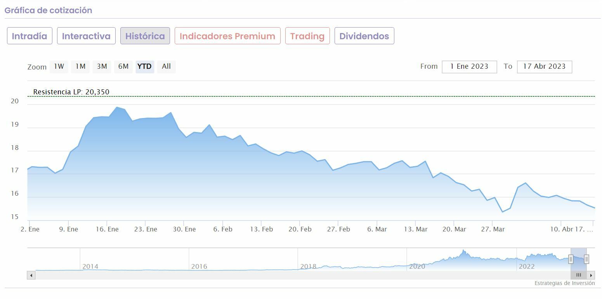Edit the To date field

coord(544,67)
